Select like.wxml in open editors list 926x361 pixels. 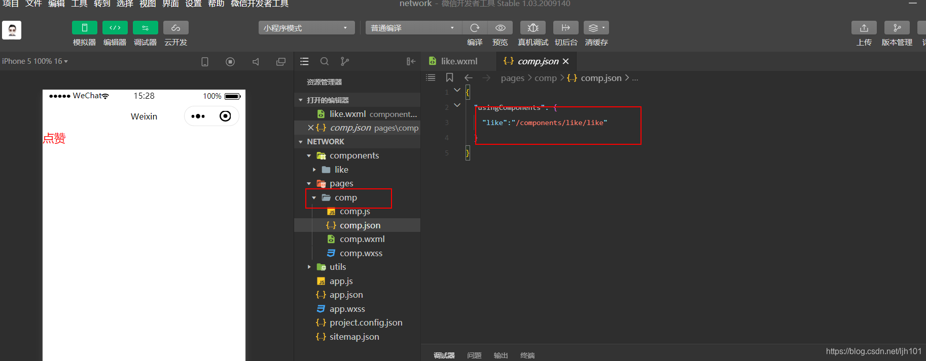click(357, 114)
